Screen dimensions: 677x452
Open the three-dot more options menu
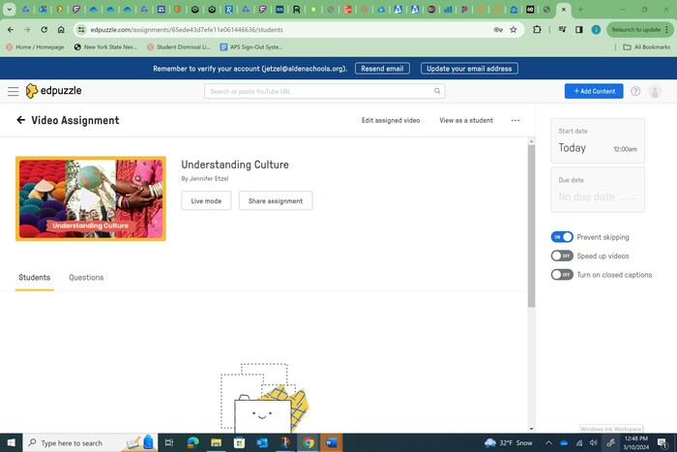tap(515, 121)
